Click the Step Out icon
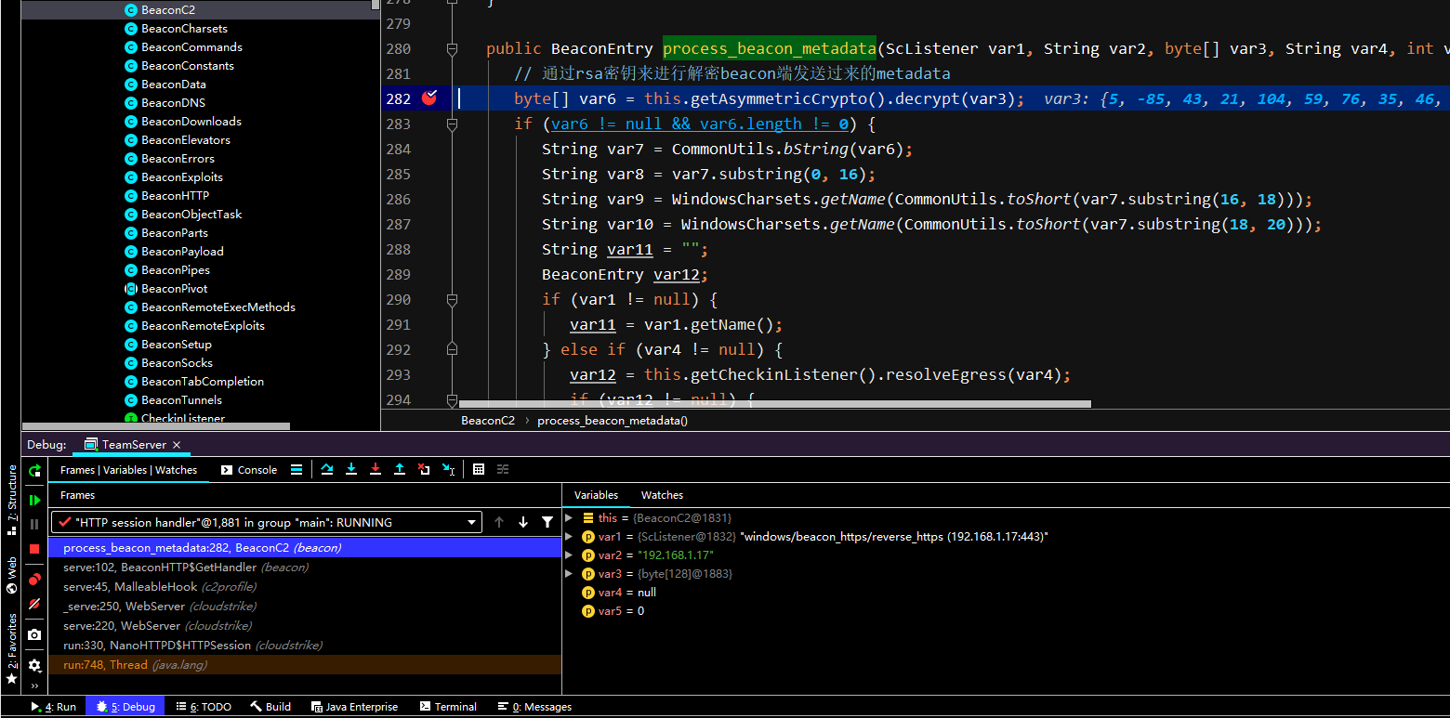The width and height of the screenshot is (1450, 718). 400,469
